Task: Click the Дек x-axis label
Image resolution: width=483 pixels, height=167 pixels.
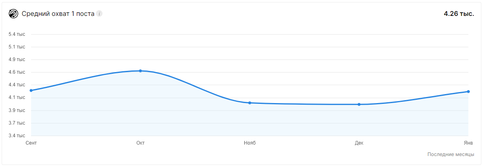Action: click(359, 143)
